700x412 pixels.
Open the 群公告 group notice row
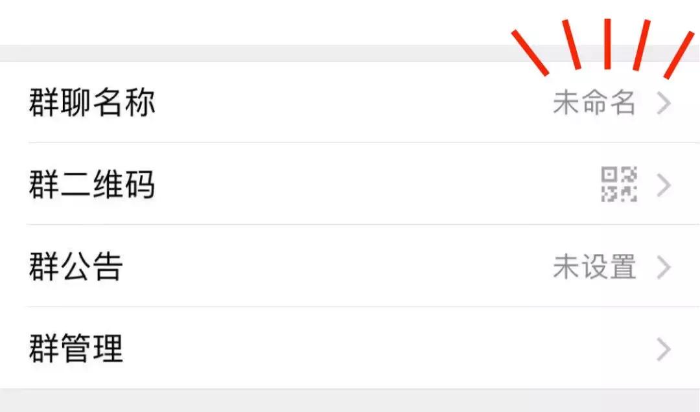[x=259, y=268]
